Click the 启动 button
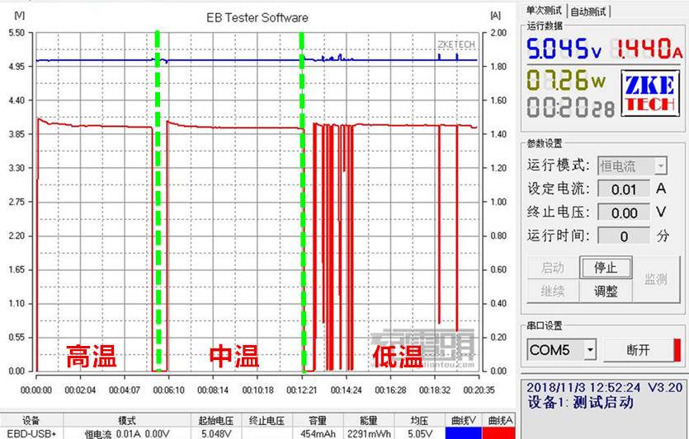 [x=552, y=268]
